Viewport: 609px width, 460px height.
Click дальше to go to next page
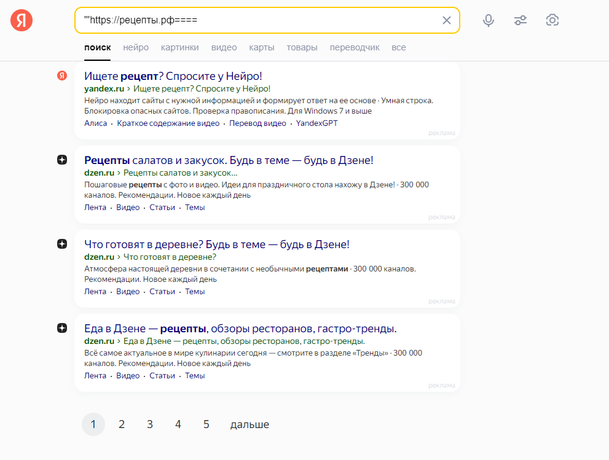[249, 424]
